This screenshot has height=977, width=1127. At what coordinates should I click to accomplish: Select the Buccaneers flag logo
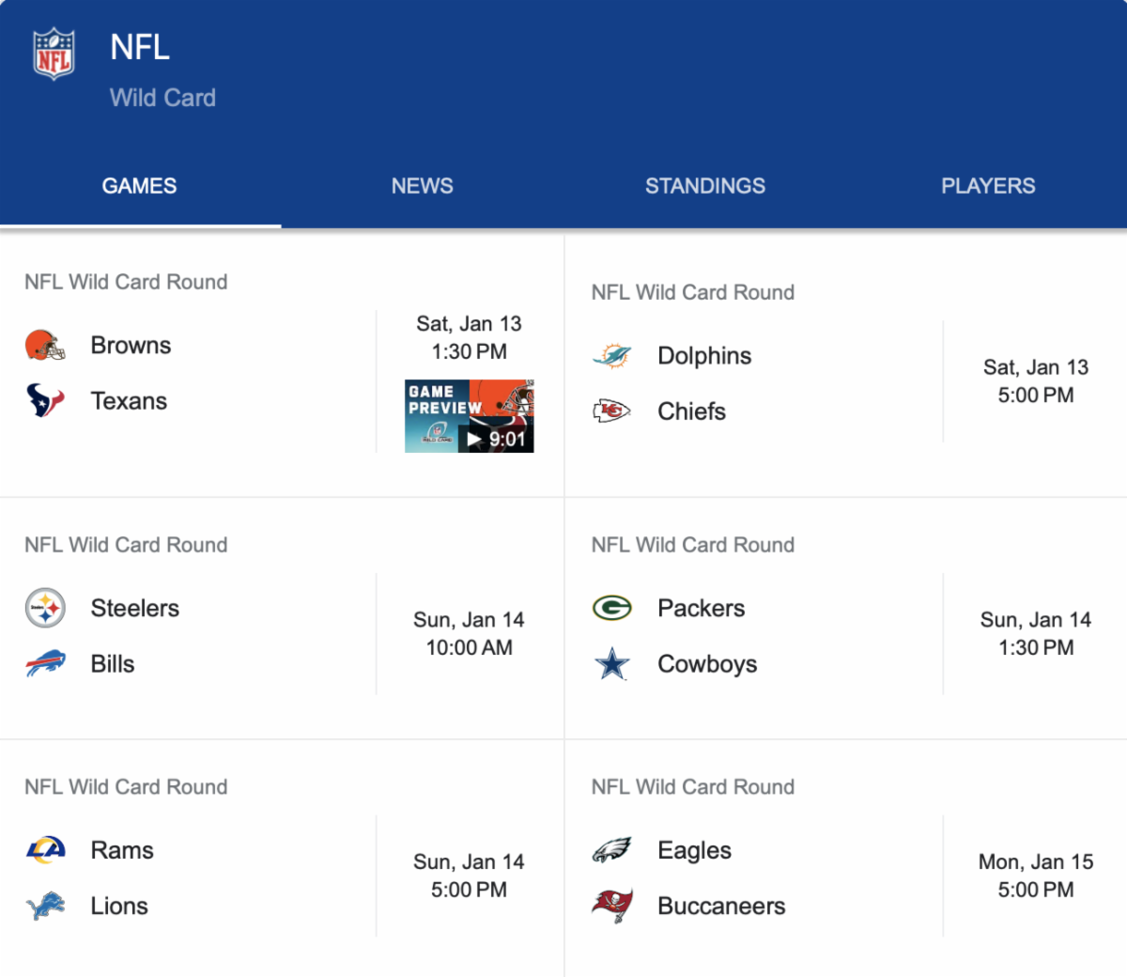tap(611, 907)
